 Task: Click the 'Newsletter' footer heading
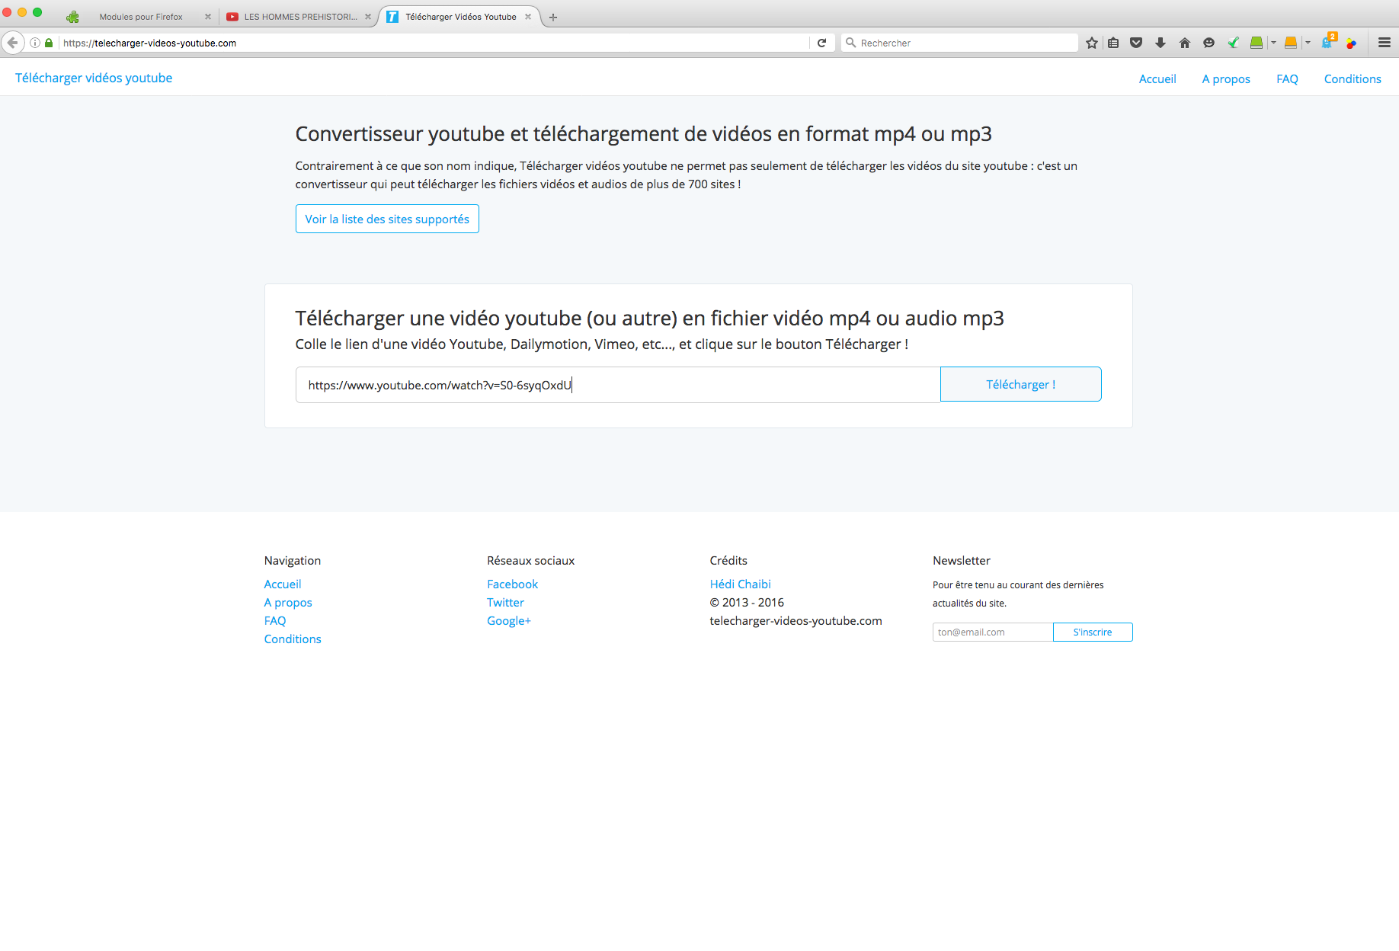[x=962, y=561]
